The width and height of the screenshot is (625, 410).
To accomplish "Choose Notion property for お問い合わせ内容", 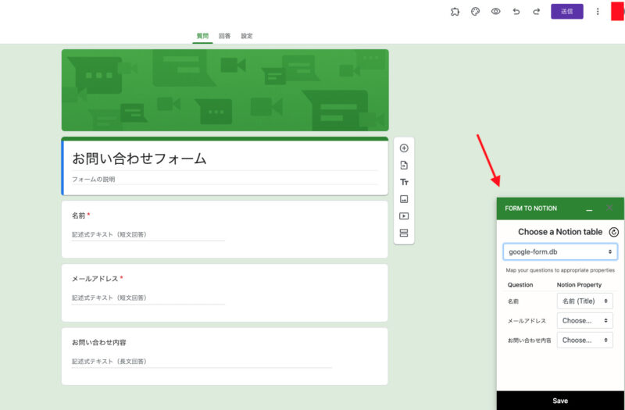I will (x=584, y=340).
